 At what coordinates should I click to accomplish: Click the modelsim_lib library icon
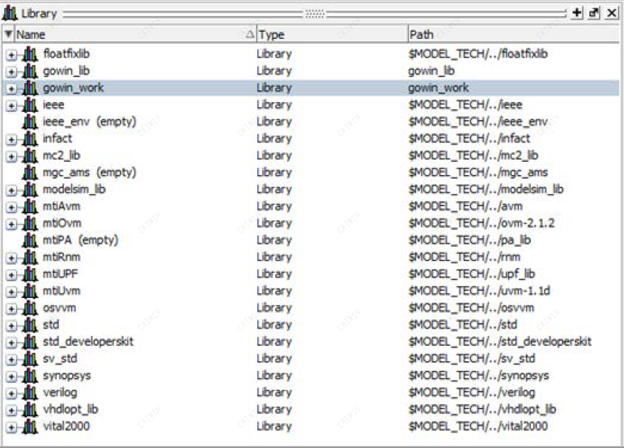[30, 190]
